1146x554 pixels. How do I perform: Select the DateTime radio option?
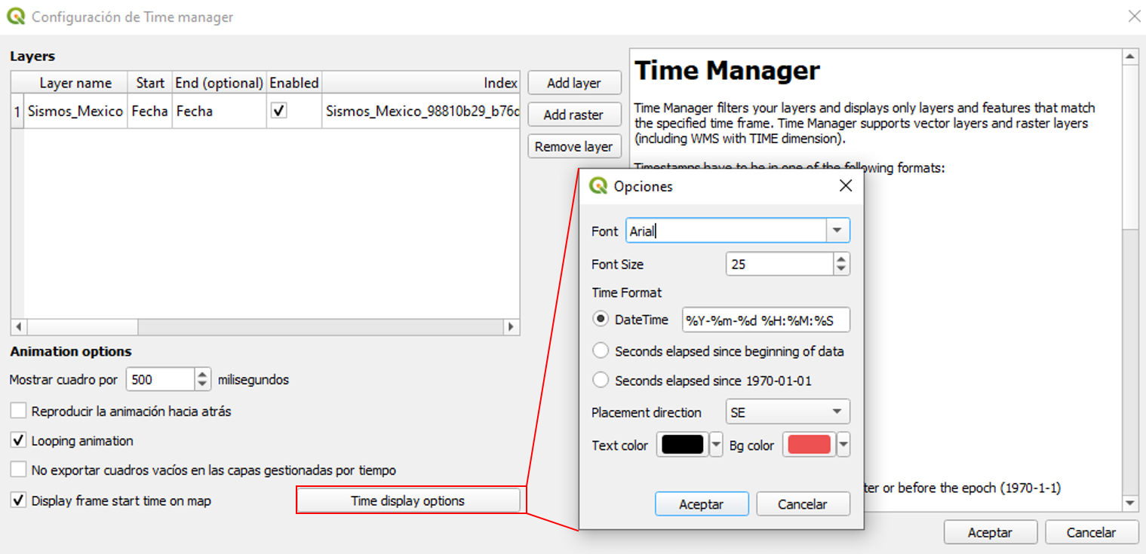point(601,320)
